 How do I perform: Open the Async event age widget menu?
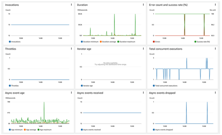(71, 93)
